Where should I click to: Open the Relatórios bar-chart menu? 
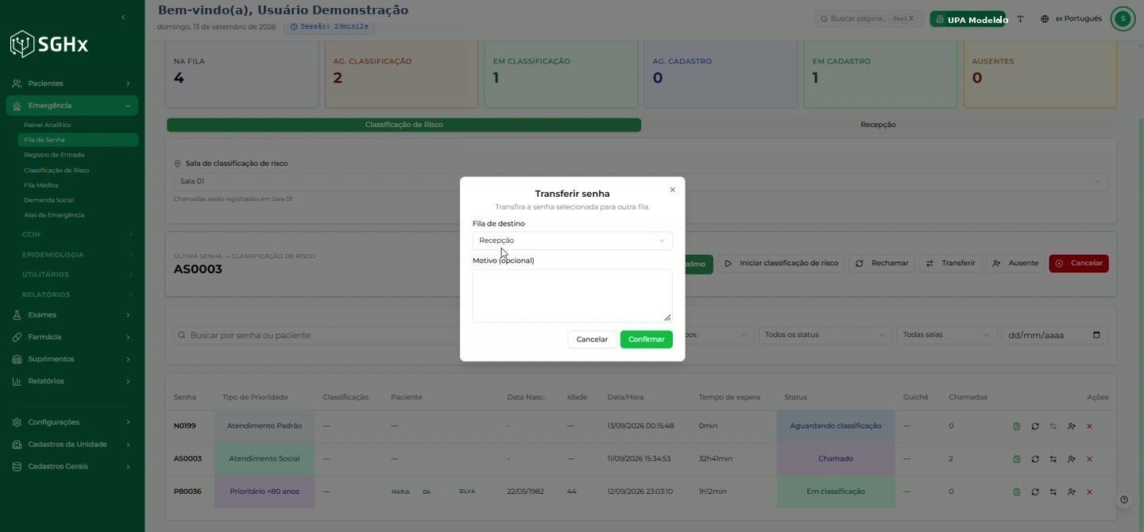click(71, 381)
